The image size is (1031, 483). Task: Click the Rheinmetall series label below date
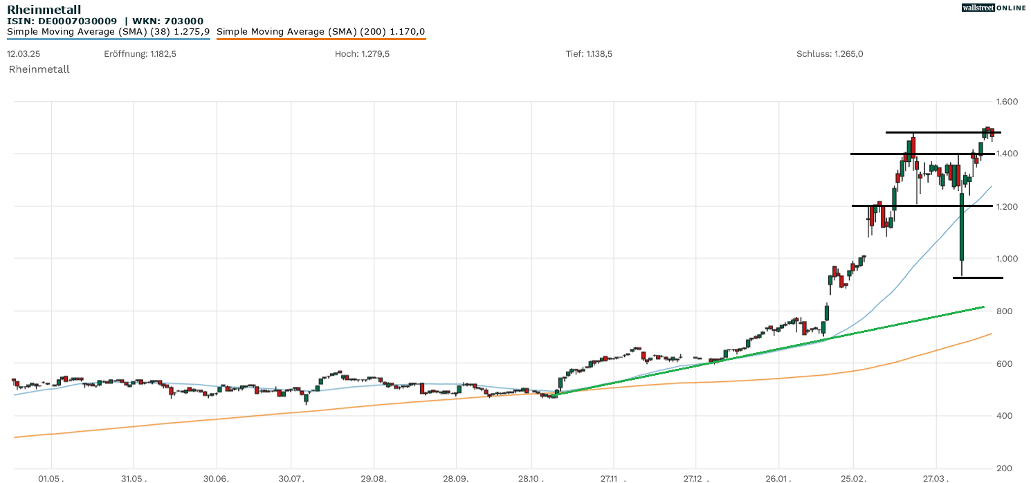click(39, 69)
